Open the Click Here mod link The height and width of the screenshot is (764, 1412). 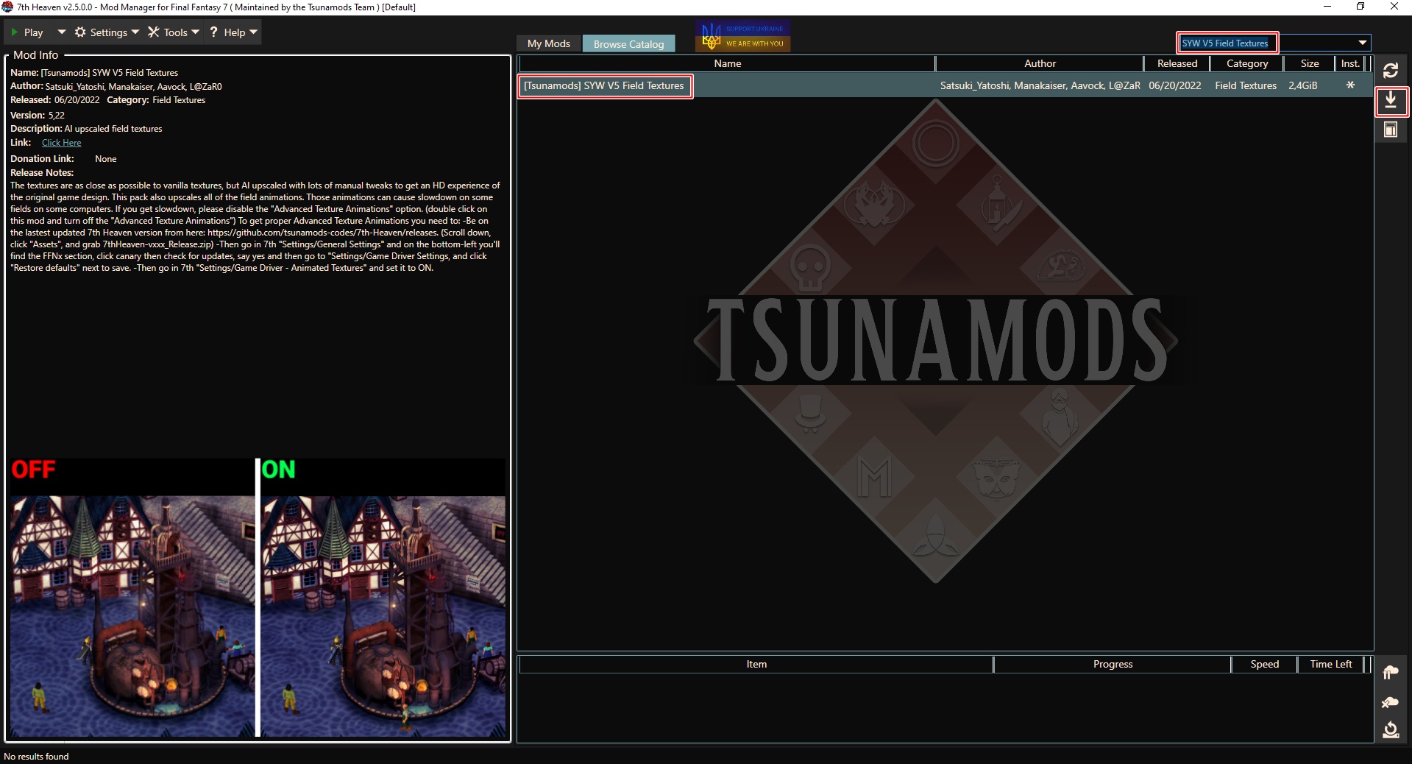tap(62, 143)
